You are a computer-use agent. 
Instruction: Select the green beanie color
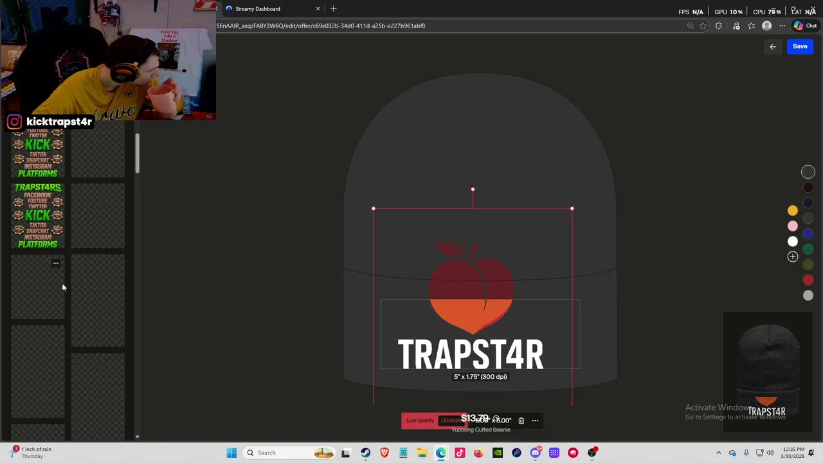808,249
